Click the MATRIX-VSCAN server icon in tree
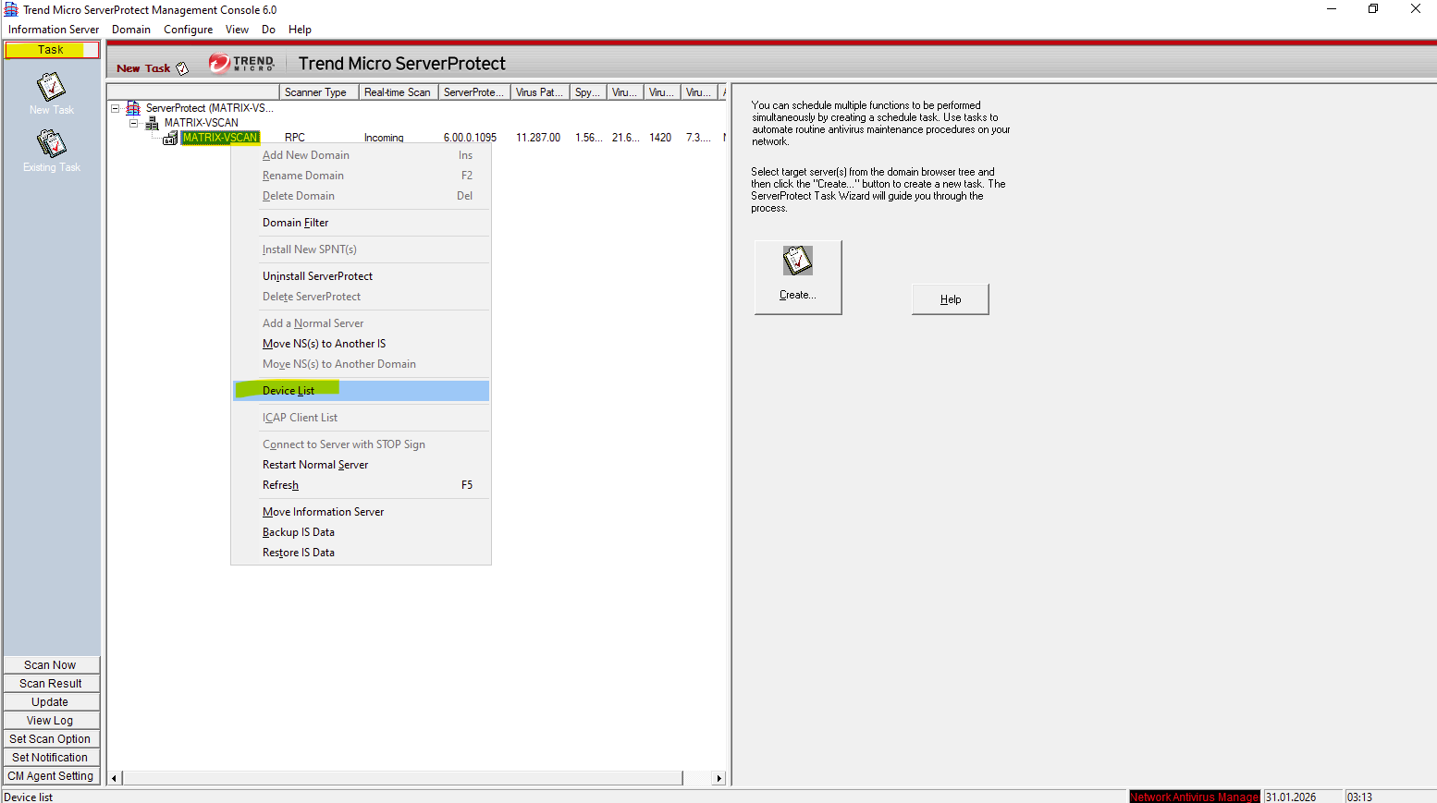Viewport: 1437px width, 803px height. (170, 138)
